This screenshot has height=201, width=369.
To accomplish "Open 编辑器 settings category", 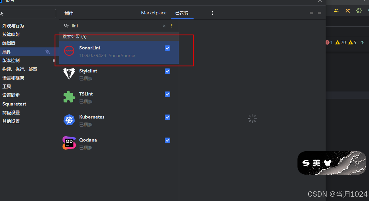I will [9, 43].
